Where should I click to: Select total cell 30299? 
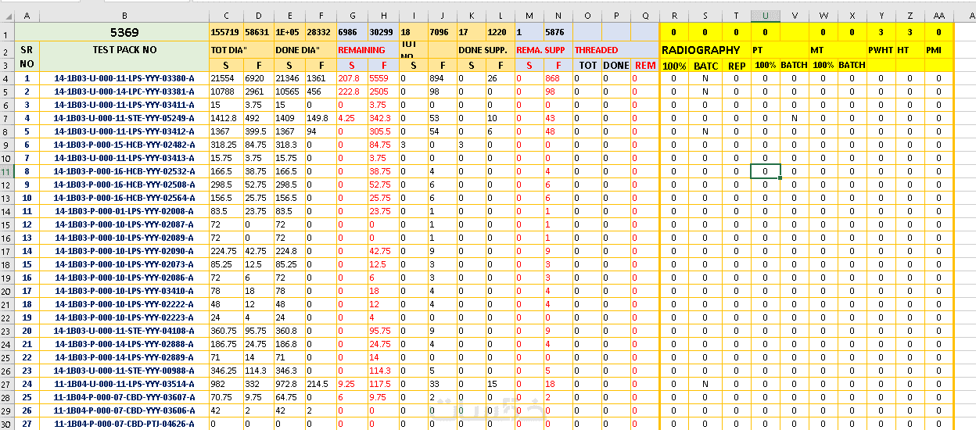[x=383, y=32]
